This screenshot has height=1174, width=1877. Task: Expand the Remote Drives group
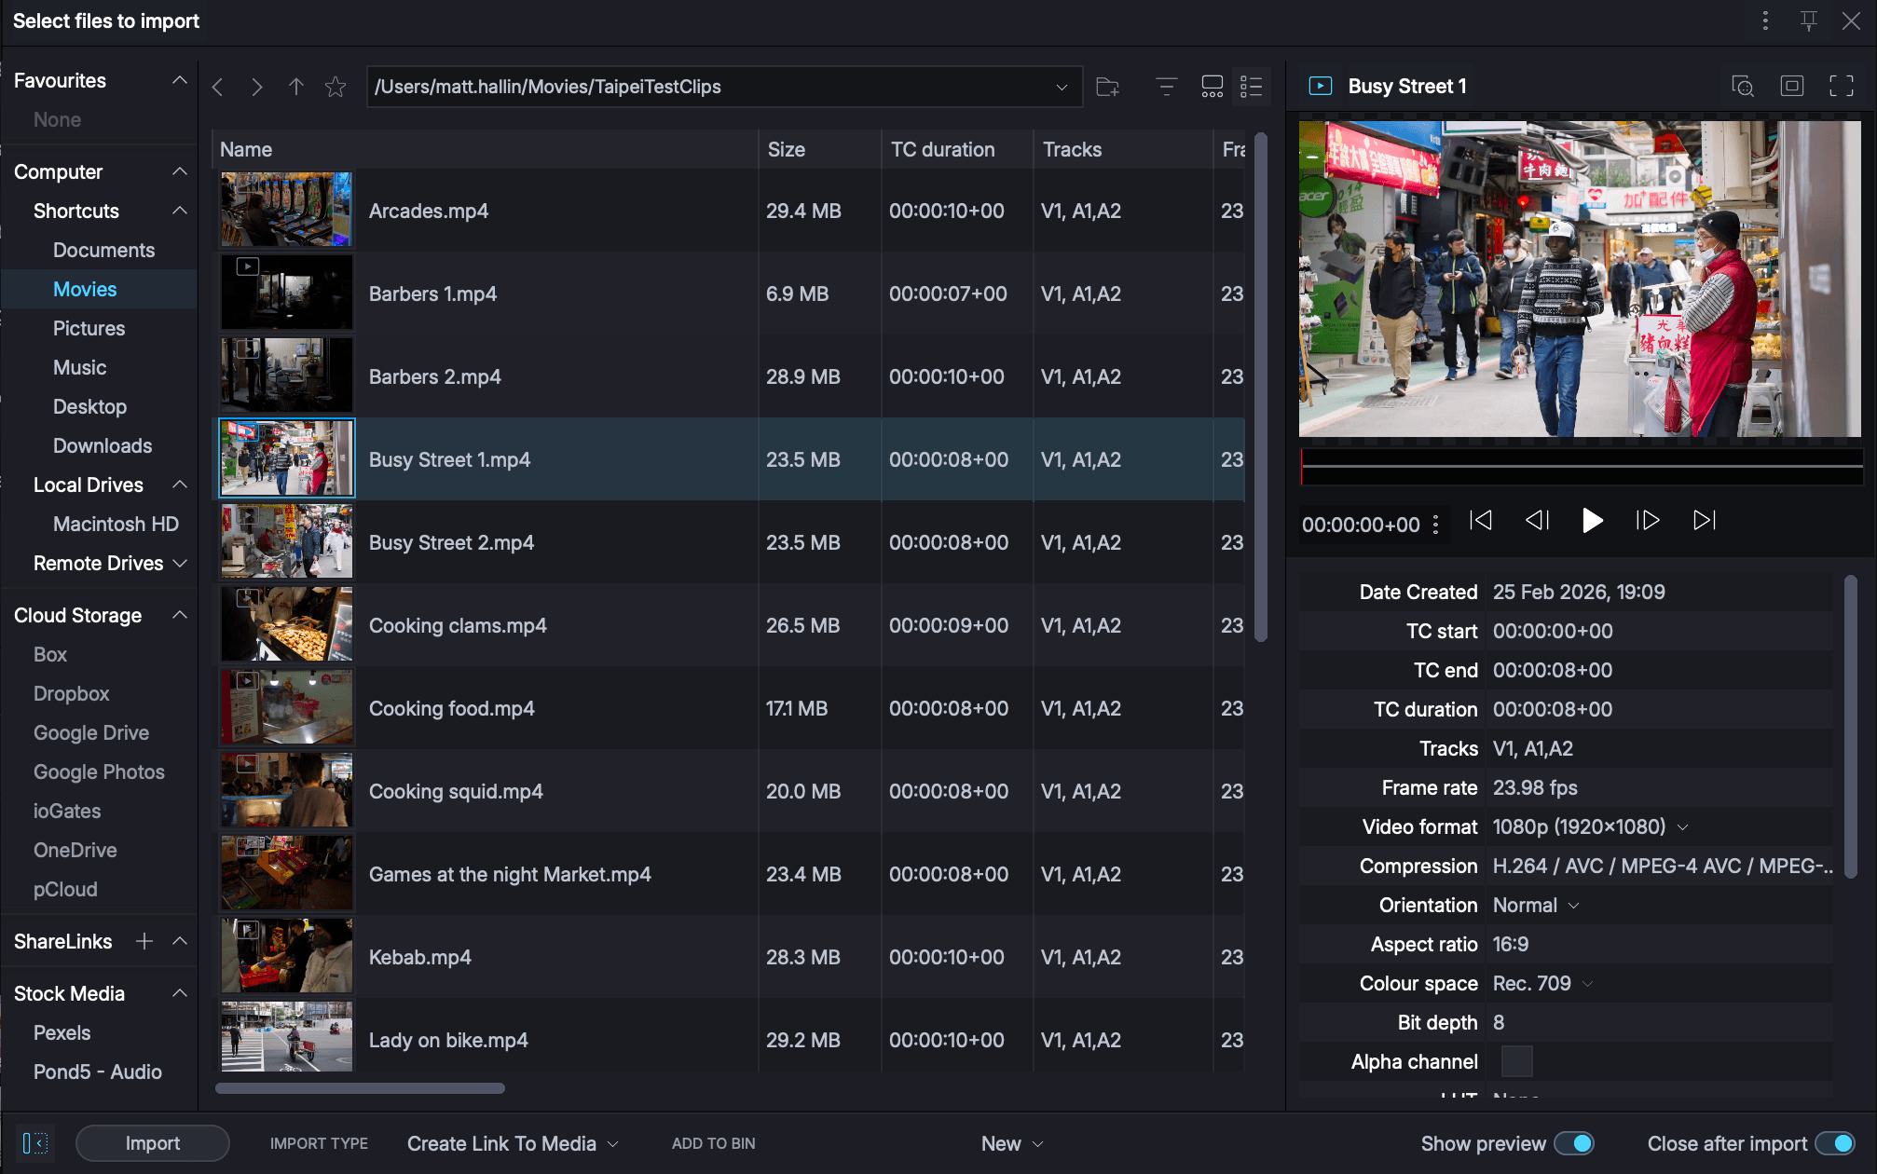point(180,563)
